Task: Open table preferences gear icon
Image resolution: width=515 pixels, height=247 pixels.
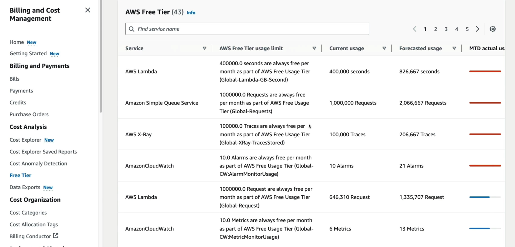Action: point(493,29)
